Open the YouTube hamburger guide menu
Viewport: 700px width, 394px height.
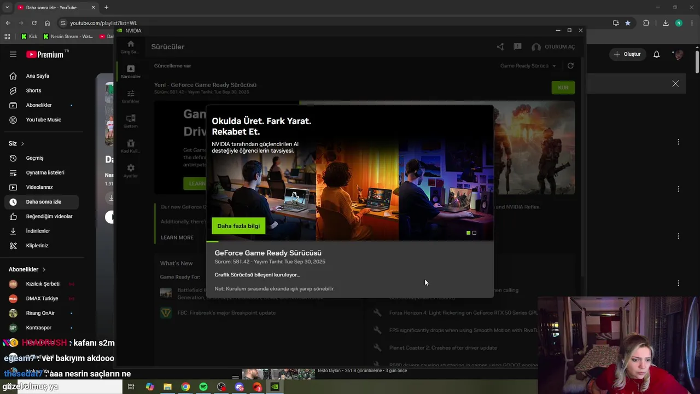[13, 54]
